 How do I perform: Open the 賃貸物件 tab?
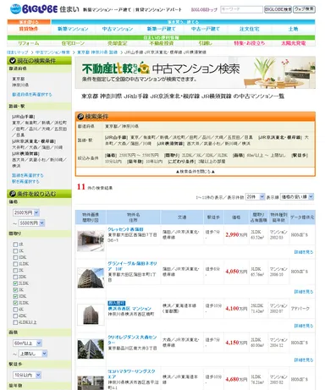[29, 29]
